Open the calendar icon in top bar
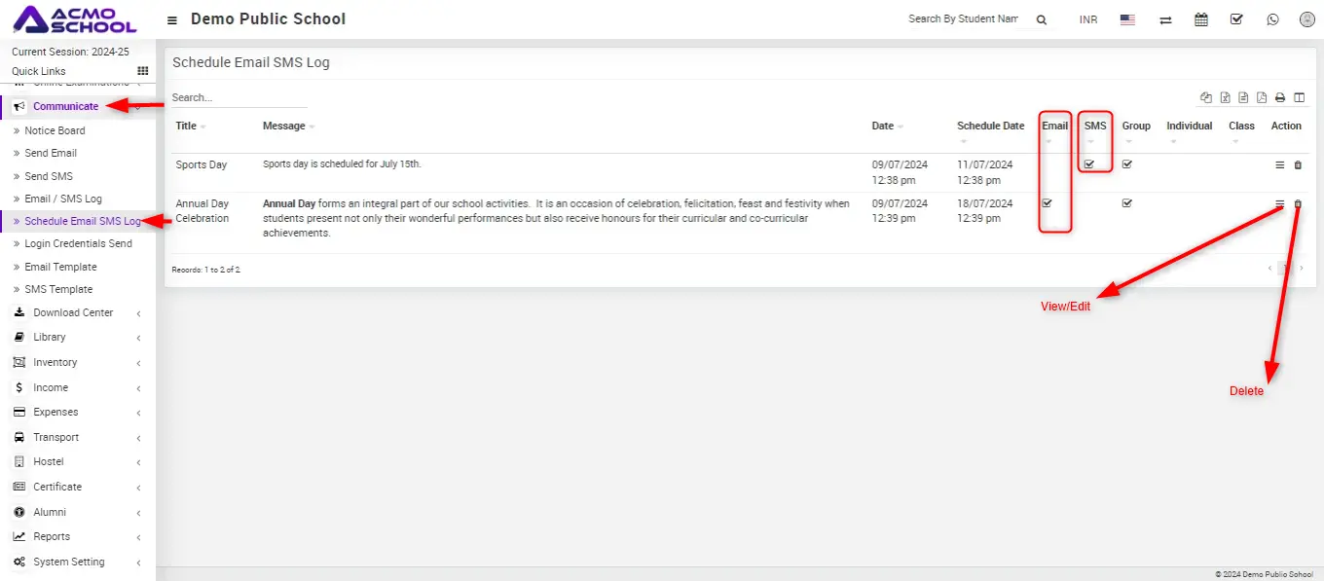1324x581 pixels. 1201,19
